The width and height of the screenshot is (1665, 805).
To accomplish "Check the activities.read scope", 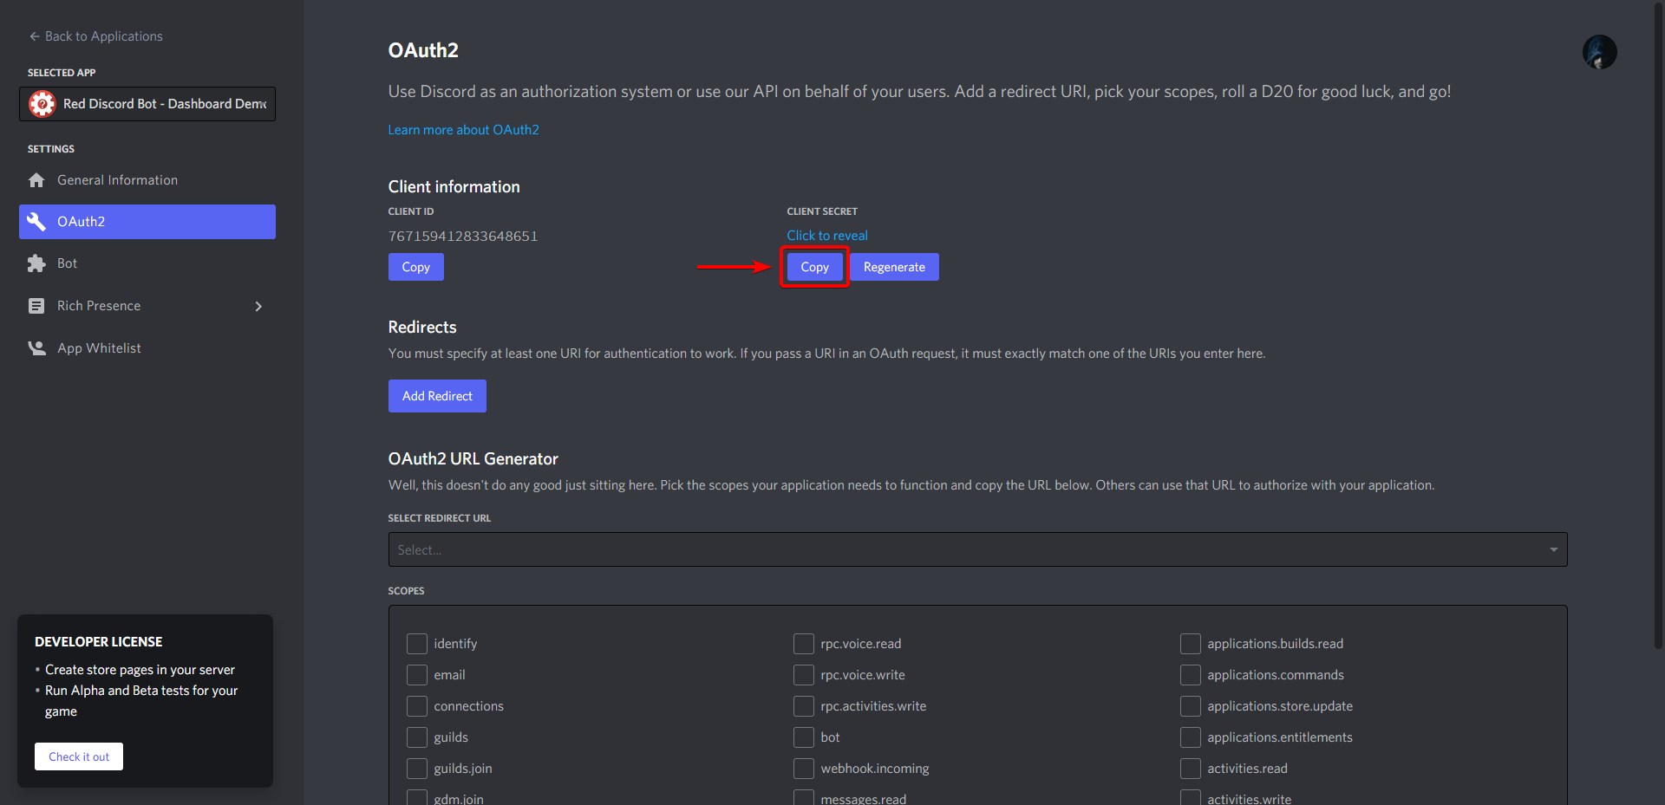I will coord(1191,769).
